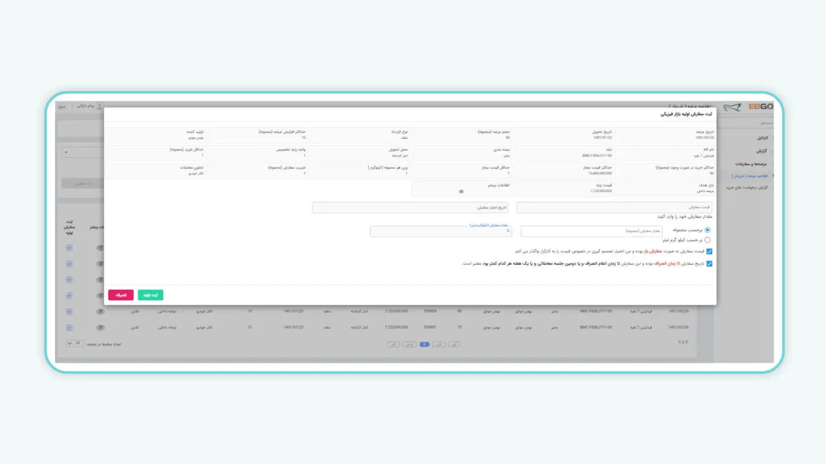Image resolution: width=826 pixels, height=464 pixels.
Task: Open the filter dropdown behind the dialog's left edge
Action: (x=84, y=153)
